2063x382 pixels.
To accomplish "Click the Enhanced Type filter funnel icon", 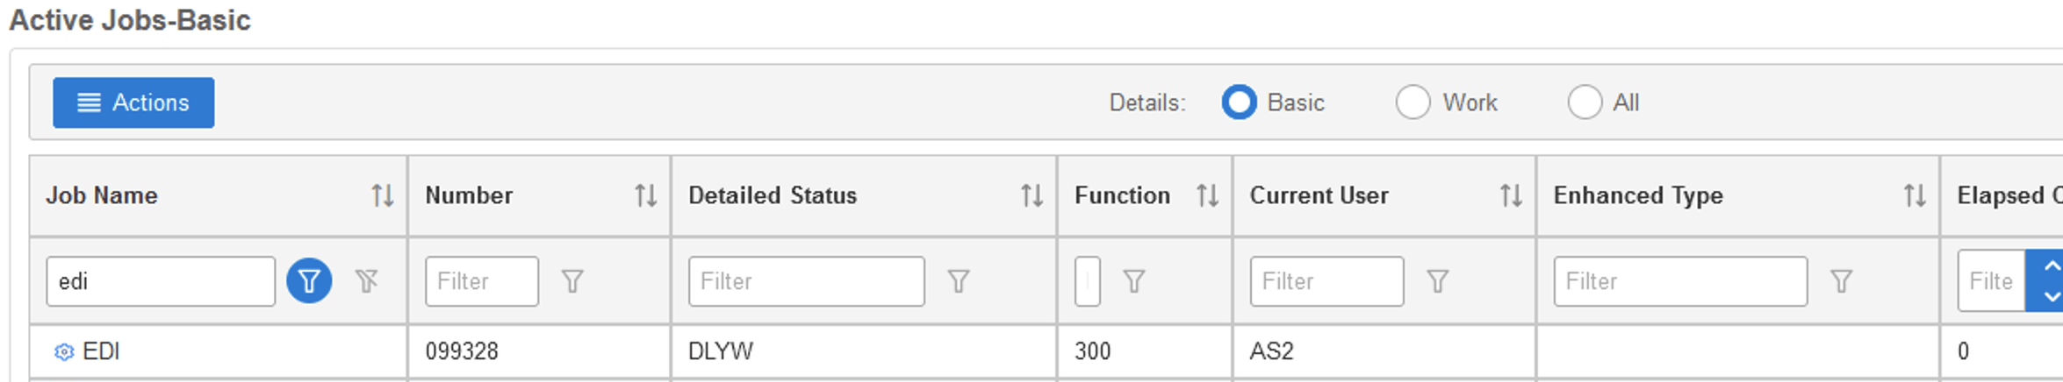I will point(1841,281).
